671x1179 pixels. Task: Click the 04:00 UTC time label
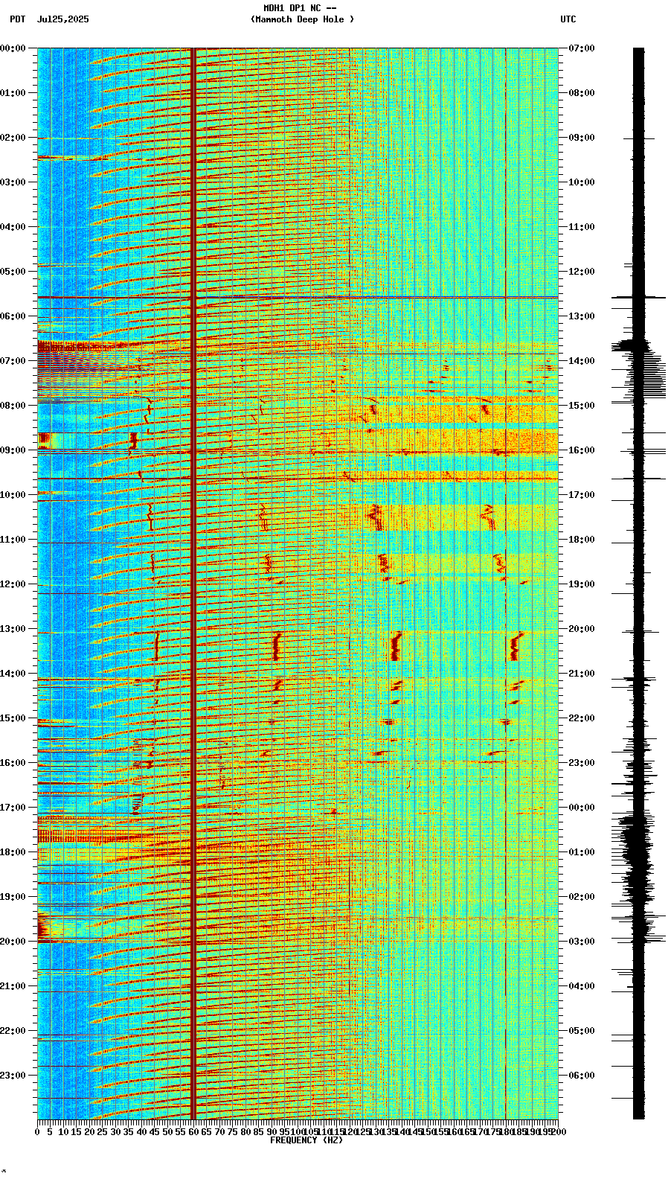coord(582,986)
